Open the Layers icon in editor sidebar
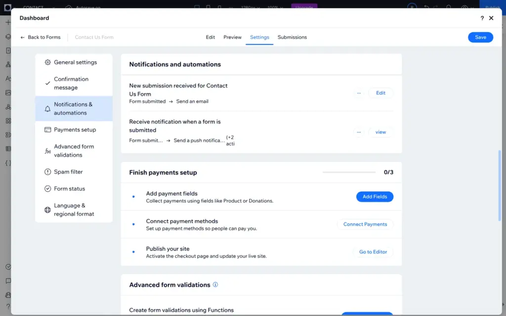Image resolution: width=506 pixels, height=316 pixels. [8, 37]
